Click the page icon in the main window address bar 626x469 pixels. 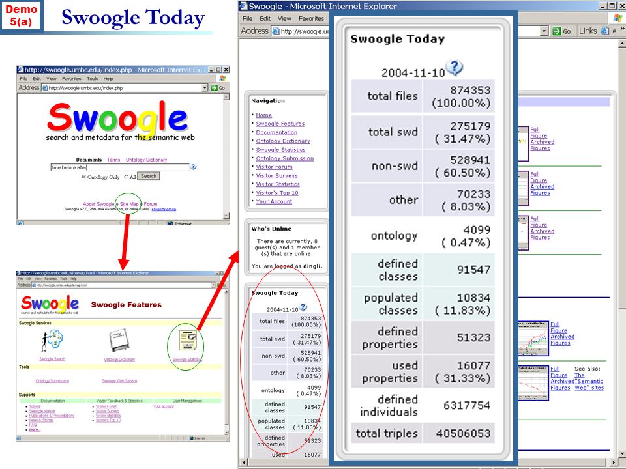[x=275, y=31]
